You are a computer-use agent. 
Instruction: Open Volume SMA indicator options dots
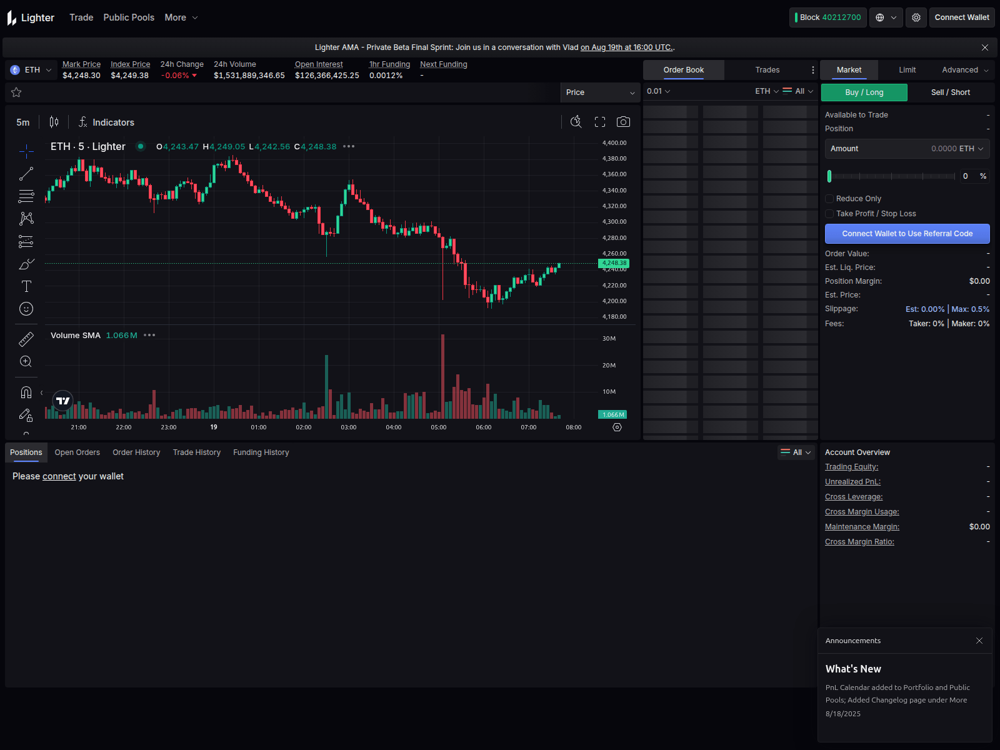149,335
